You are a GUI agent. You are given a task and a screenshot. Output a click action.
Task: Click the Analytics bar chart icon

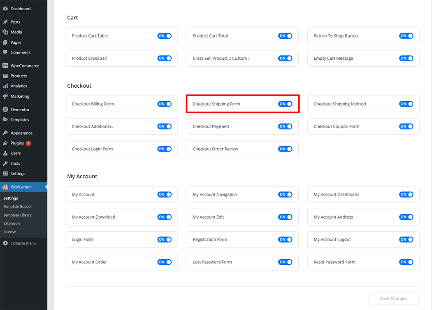click(5, 86)
